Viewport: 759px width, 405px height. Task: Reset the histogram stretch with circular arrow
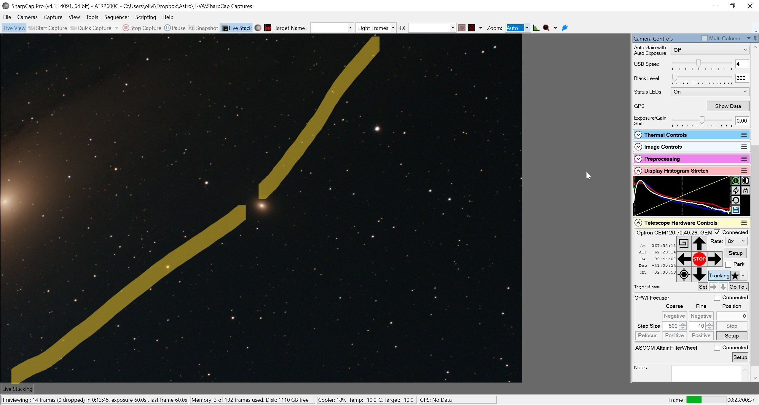click(x=736, y=200)
